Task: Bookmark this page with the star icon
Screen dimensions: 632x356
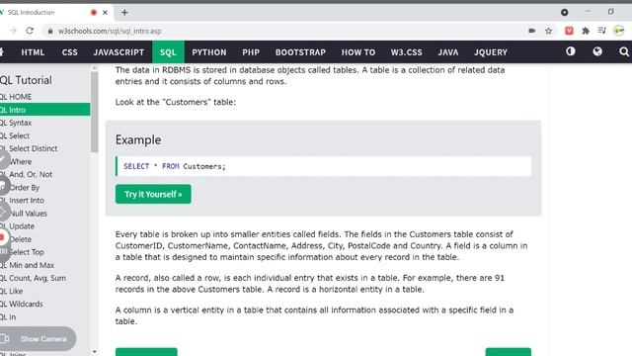Action: (548, 31)
